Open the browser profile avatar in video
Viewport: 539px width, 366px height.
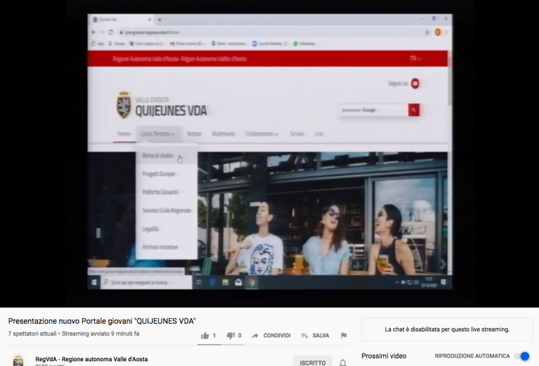point(437,32)
